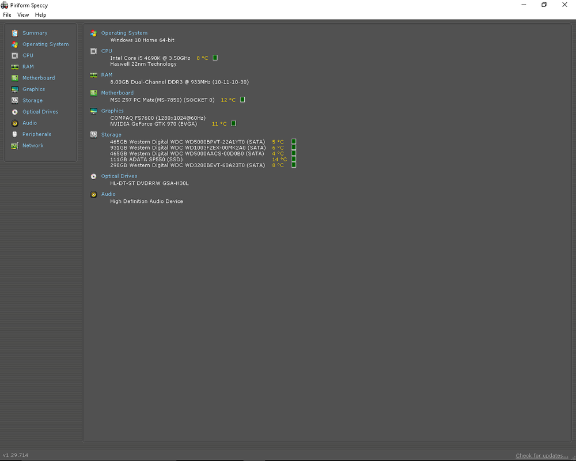Click the Storage heading link in summary
The width and height of the screenshot is (576, 461).
pos(111,135)
